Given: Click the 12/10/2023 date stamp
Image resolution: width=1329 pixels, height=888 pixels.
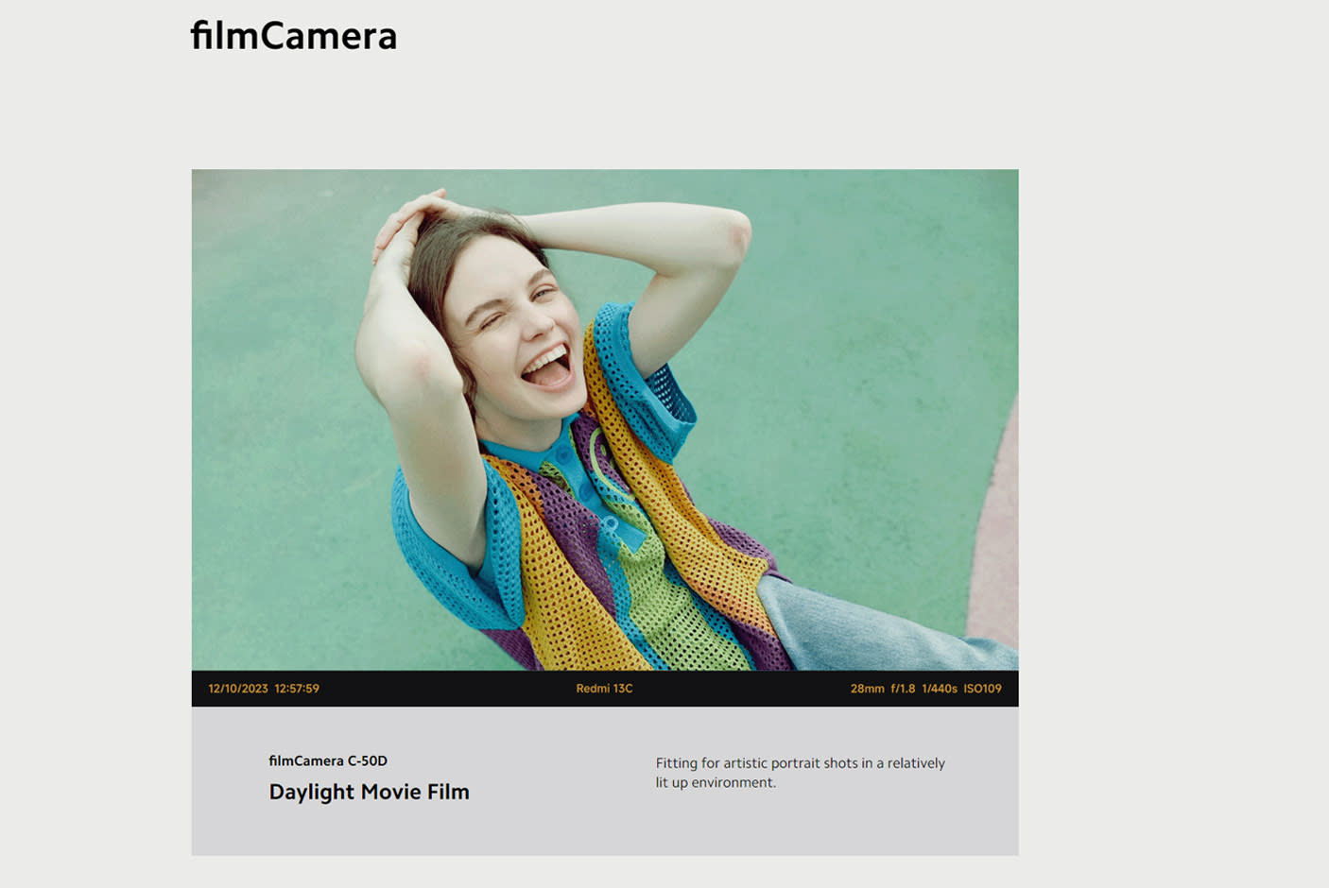Looking at the screenshot, I should [x=238, y=689].
